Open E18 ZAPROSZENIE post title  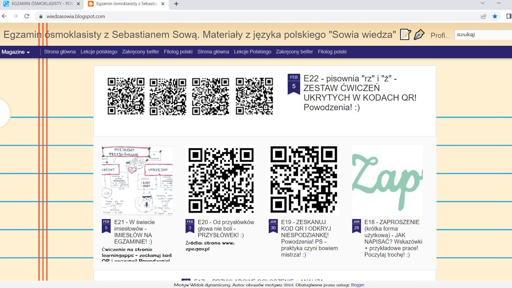[x=393, y=238]
